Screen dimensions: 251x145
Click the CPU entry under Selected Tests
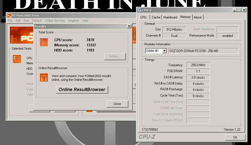(x=29, y=58)
